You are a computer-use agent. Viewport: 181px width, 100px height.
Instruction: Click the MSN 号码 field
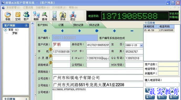(134, 65)
